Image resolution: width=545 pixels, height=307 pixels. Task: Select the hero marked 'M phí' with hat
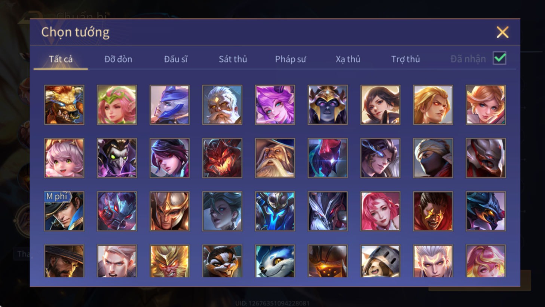(64, 211)
